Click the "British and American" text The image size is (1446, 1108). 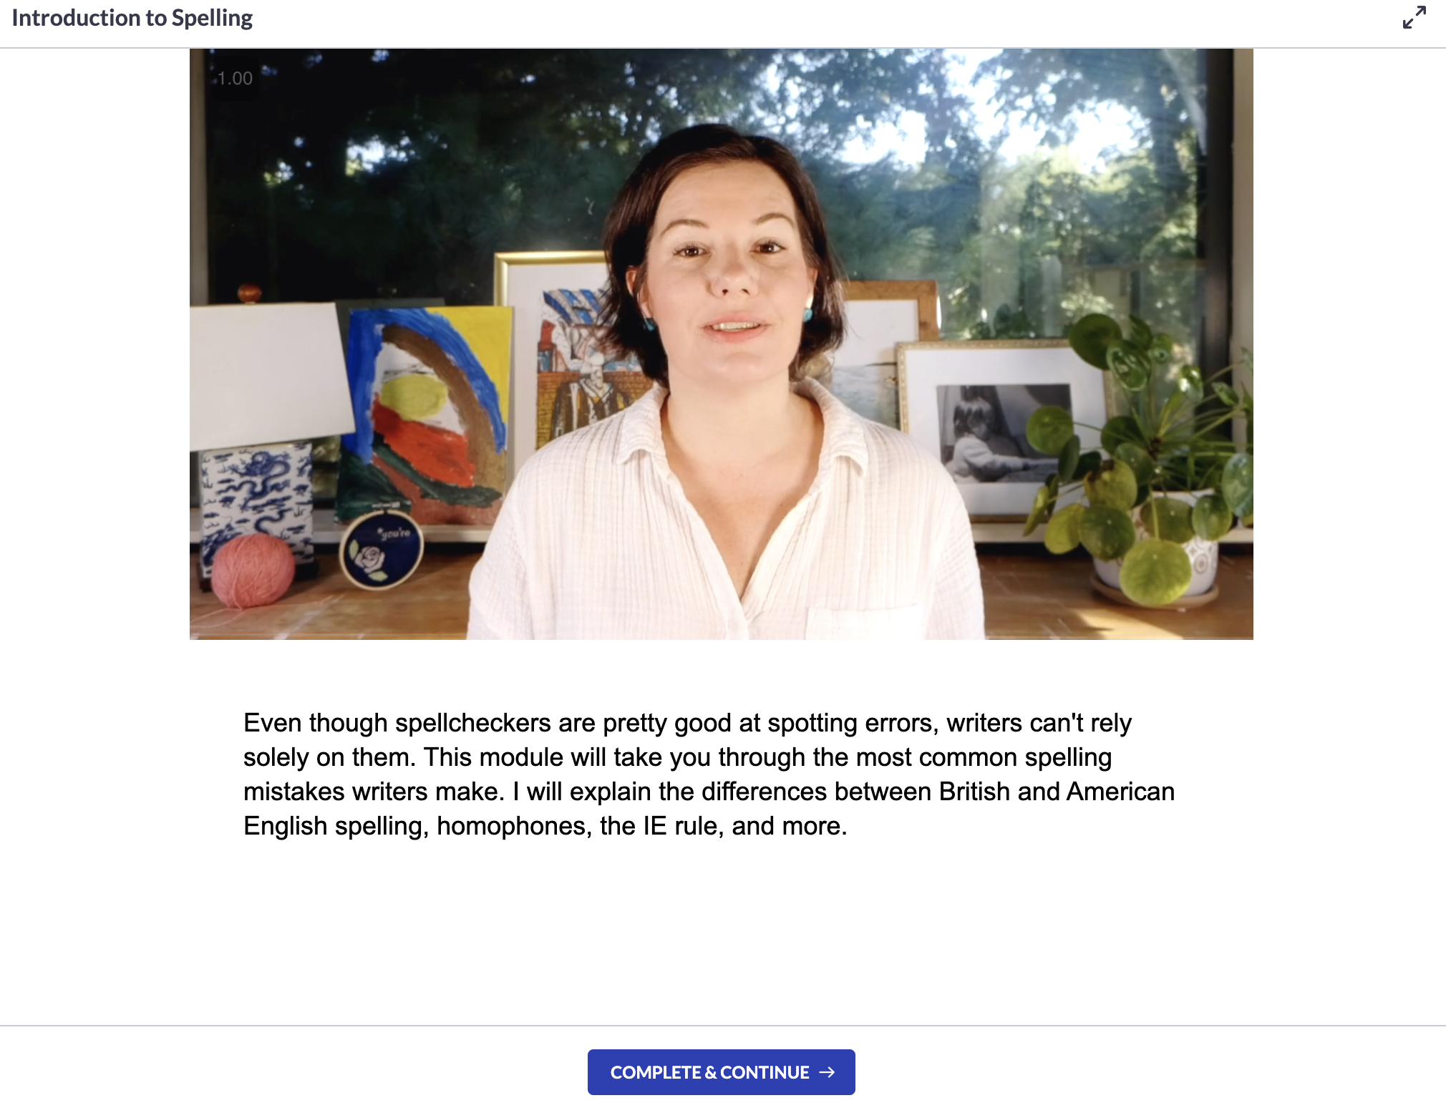click(1057, 792)
